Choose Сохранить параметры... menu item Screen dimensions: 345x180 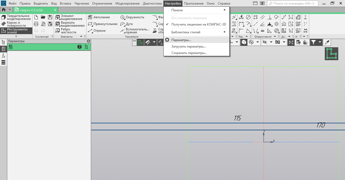pyautogui.click(x=196, y=53)
